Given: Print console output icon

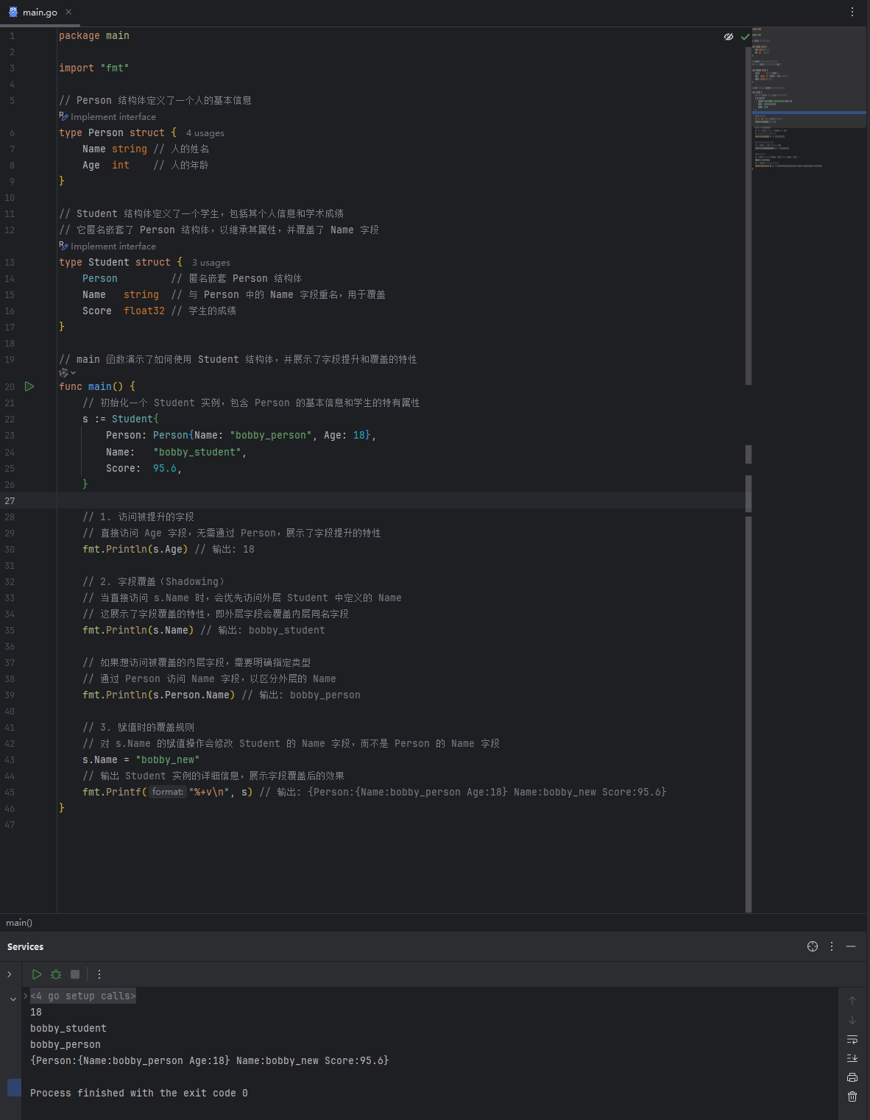Looking at the screenshot, I should tap(852, 1077).
